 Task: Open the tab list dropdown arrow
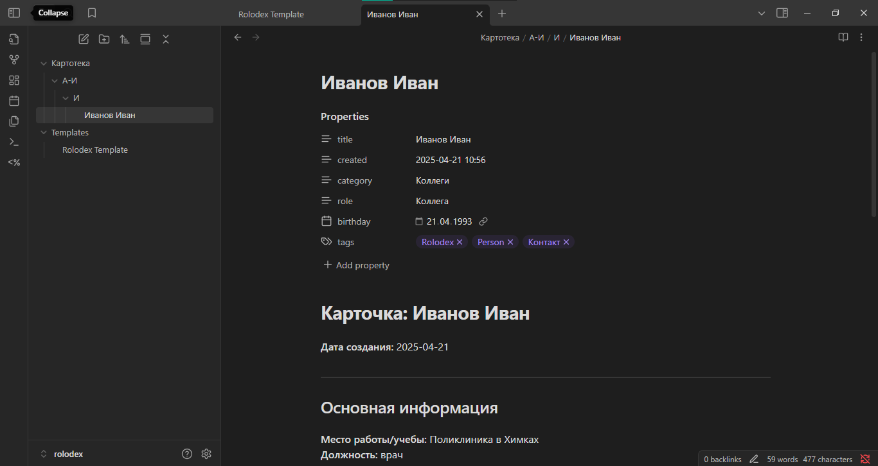pyautogui.click(x=762, y=13)
